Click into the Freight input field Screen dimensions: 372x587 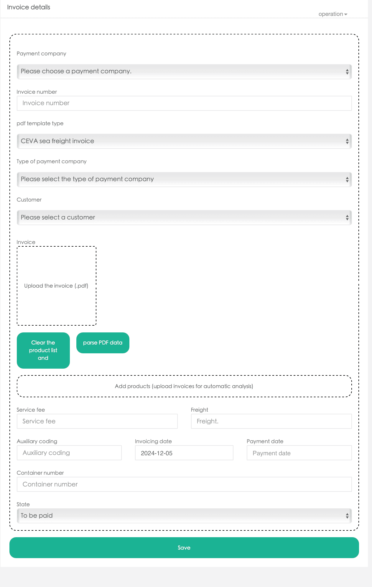pyautogui.click(x=271, y=421)
